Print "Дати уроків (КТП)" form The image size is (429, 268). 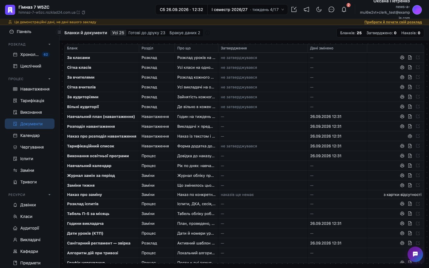coord(402,233)
